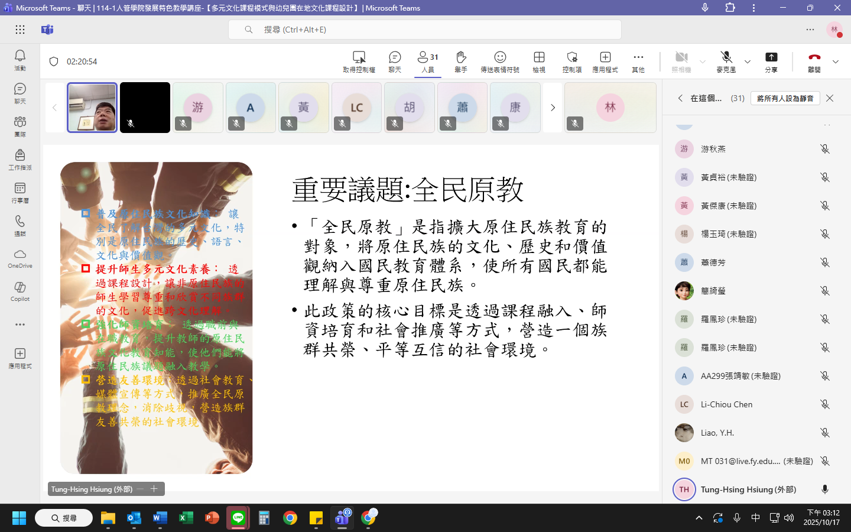Open OneDrive from the left sidebar
Viewport: 851px width, 532px height.
tap(20, 258)
